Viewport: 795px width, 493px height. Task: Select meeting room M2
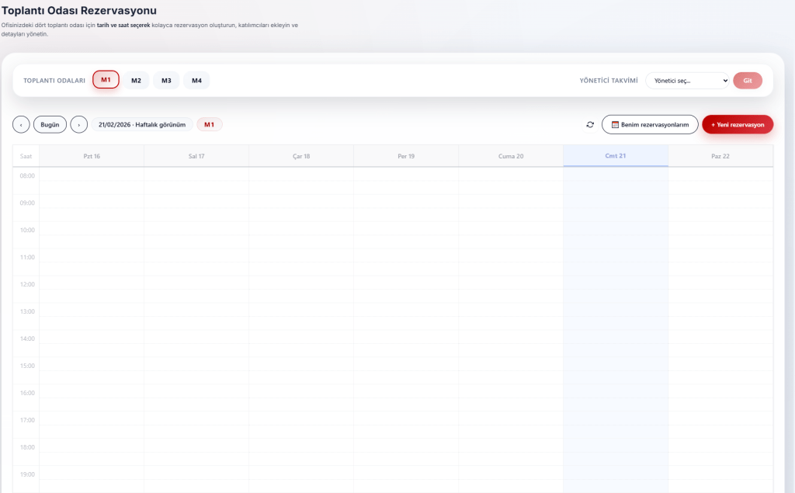[136, 80]
